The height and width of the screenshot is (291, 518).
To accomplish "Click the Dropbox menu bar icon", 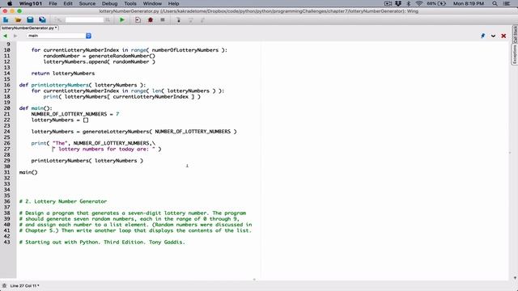I will point(398,3).
